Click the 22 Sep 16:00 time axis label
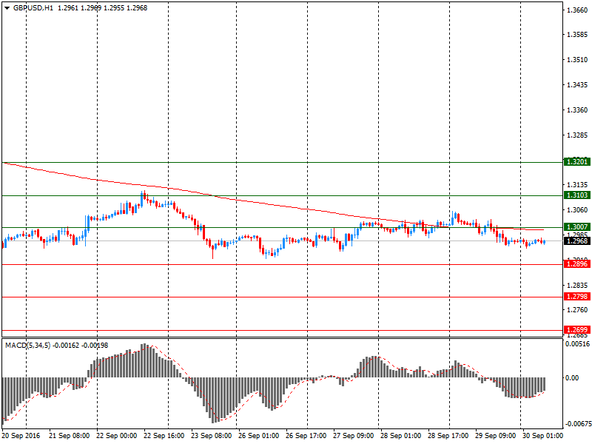 tap(164, 436)
